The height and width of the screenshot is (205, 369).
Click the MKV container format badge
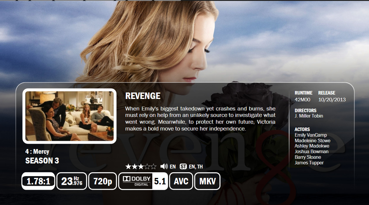(x=207, y=181)
